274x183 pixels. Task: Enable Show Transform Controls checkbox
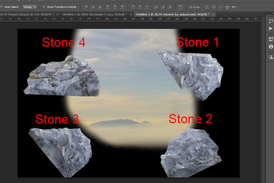pos(44,7)
